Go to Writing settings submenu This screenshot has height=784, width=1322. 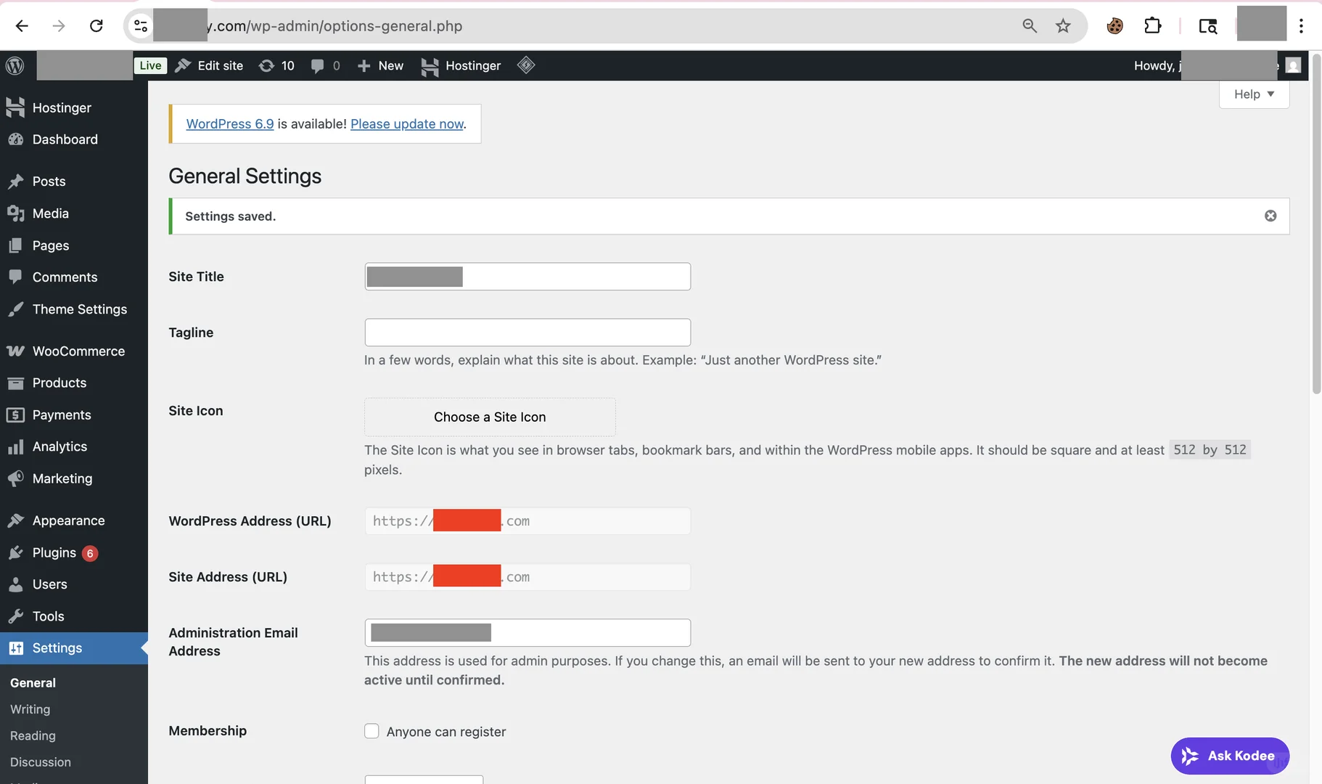[30, 709]
